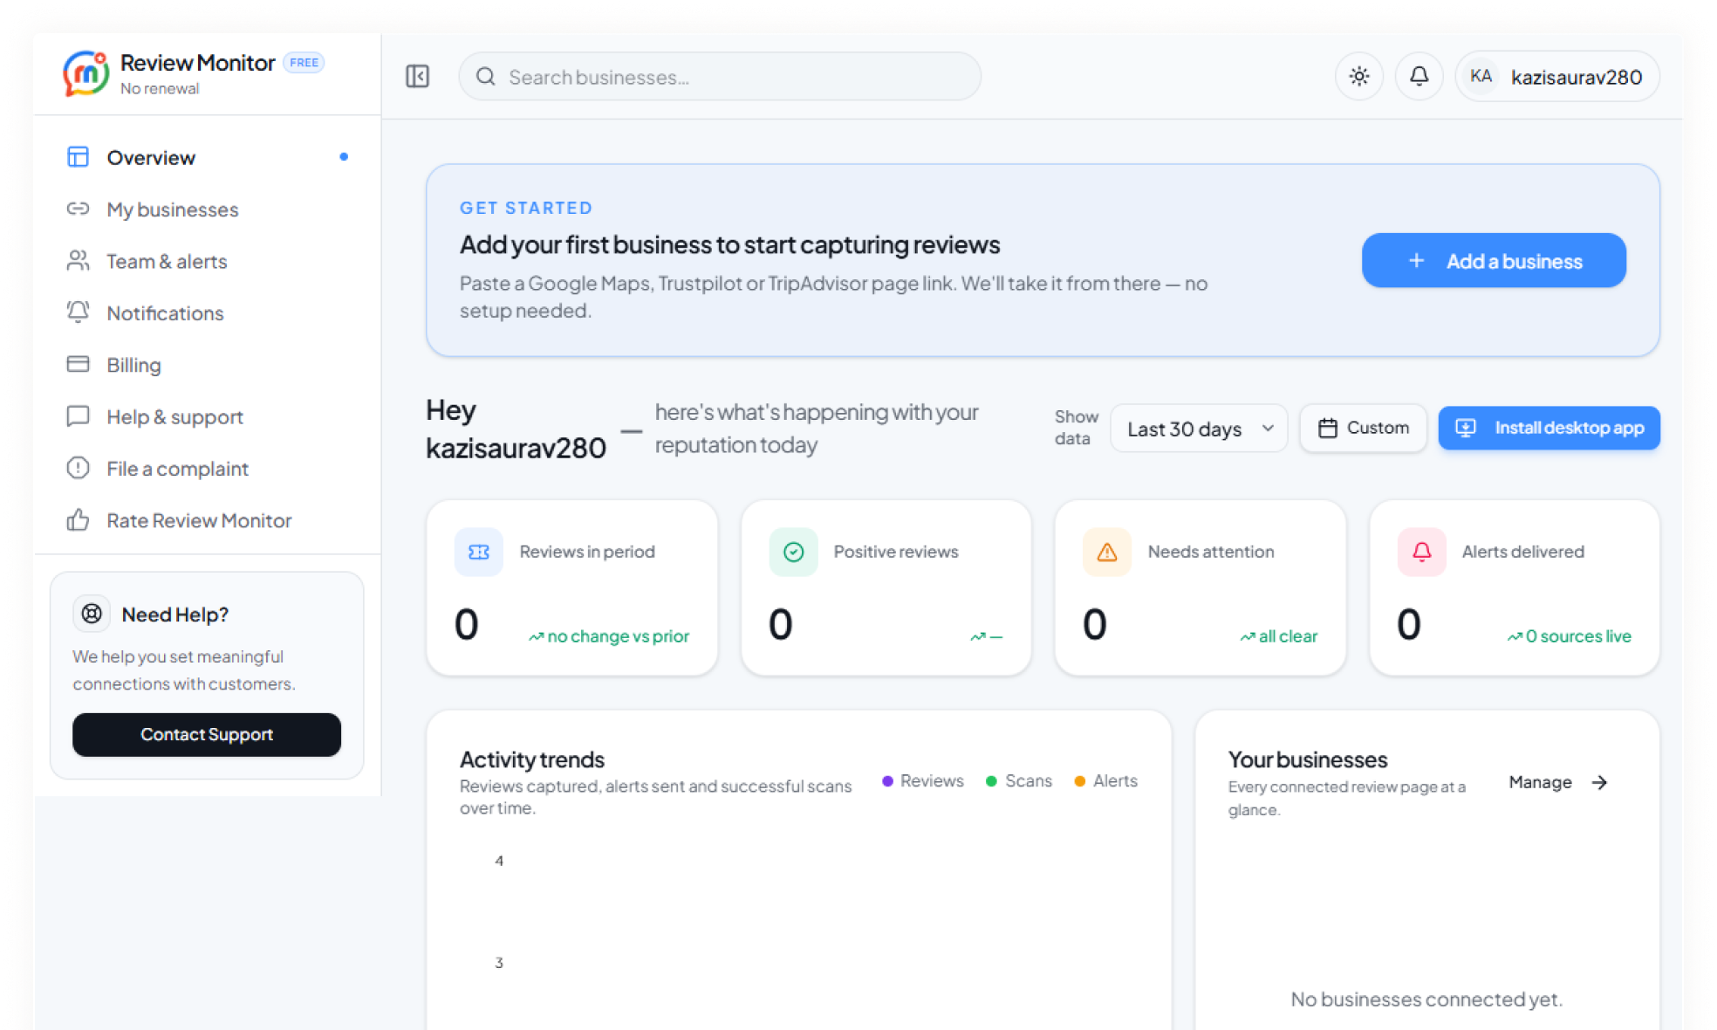This screenshot has width=1717, height=1030.
Task: Click the Manage arrow icon
Action: (x=1599, y=782)
